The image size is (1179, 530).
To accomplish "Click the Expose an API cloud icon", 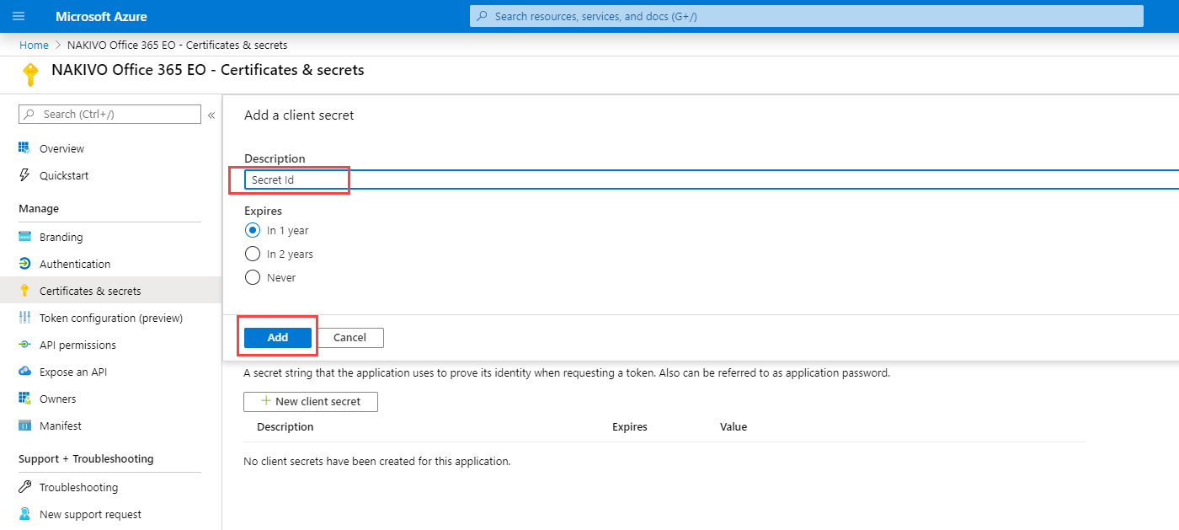I will 24,372.
